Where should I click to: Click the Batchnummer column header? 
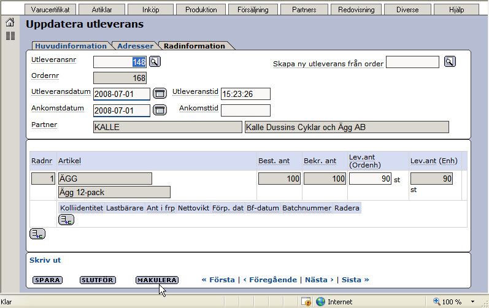pos(307,208)
